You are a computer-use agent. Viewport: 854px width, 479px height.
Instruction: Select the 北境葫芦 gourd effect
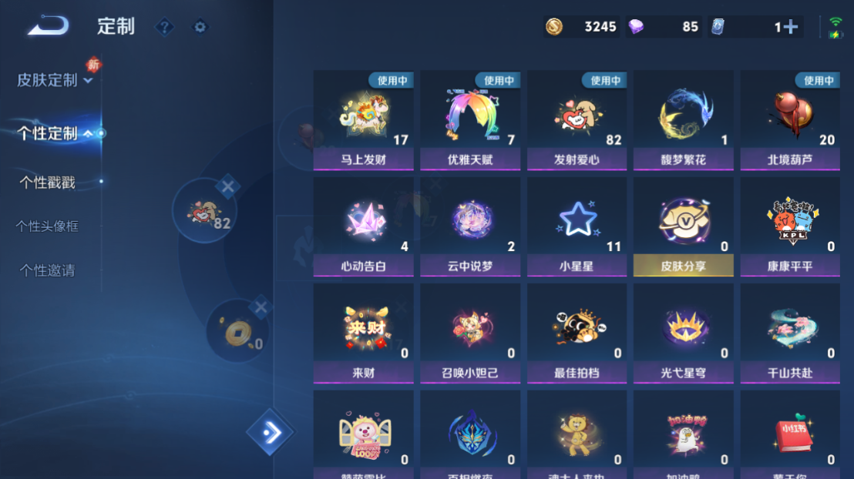[x=790, y=120]
